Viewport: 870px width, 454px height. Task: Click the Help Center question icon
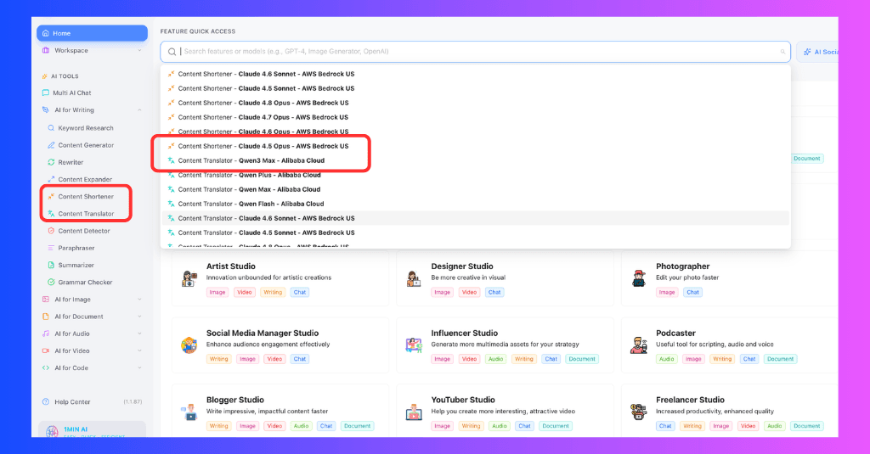[46, 402]
